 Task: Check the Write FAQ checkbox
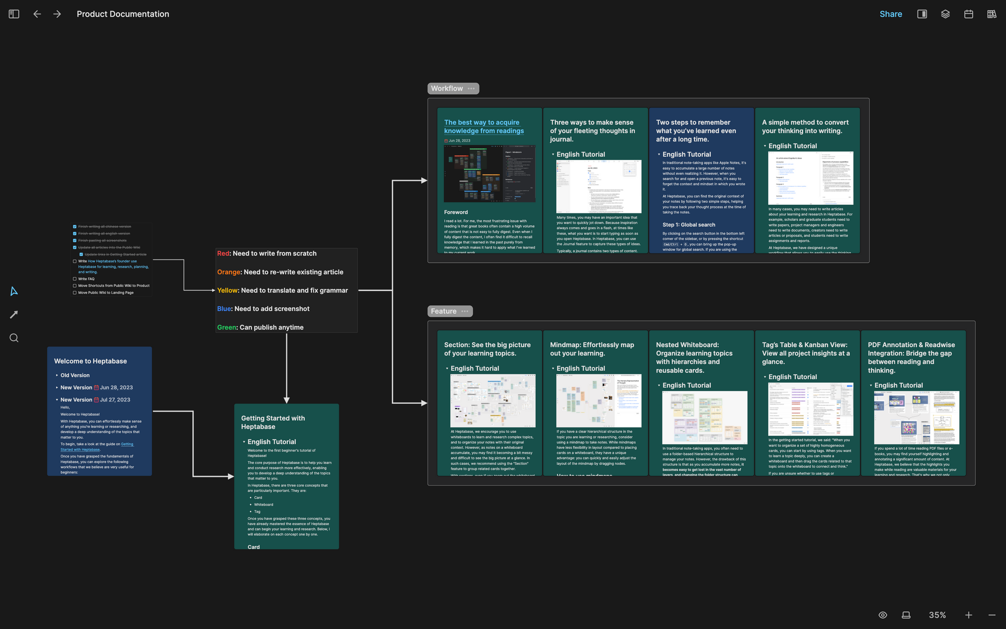pyautogui.click(x=75, y=279)
